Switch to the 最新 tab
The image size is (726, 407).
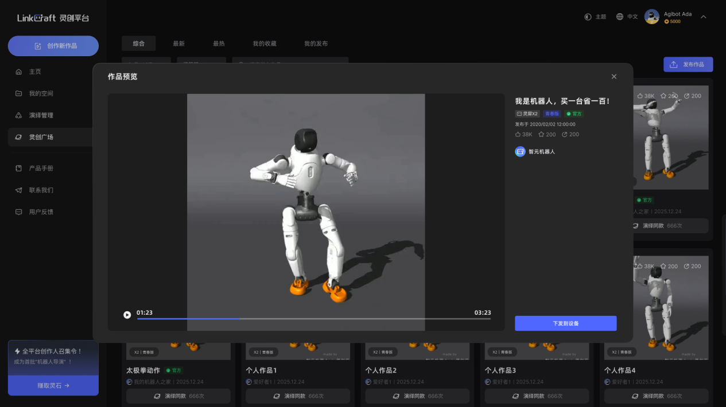tap(178, 44)
